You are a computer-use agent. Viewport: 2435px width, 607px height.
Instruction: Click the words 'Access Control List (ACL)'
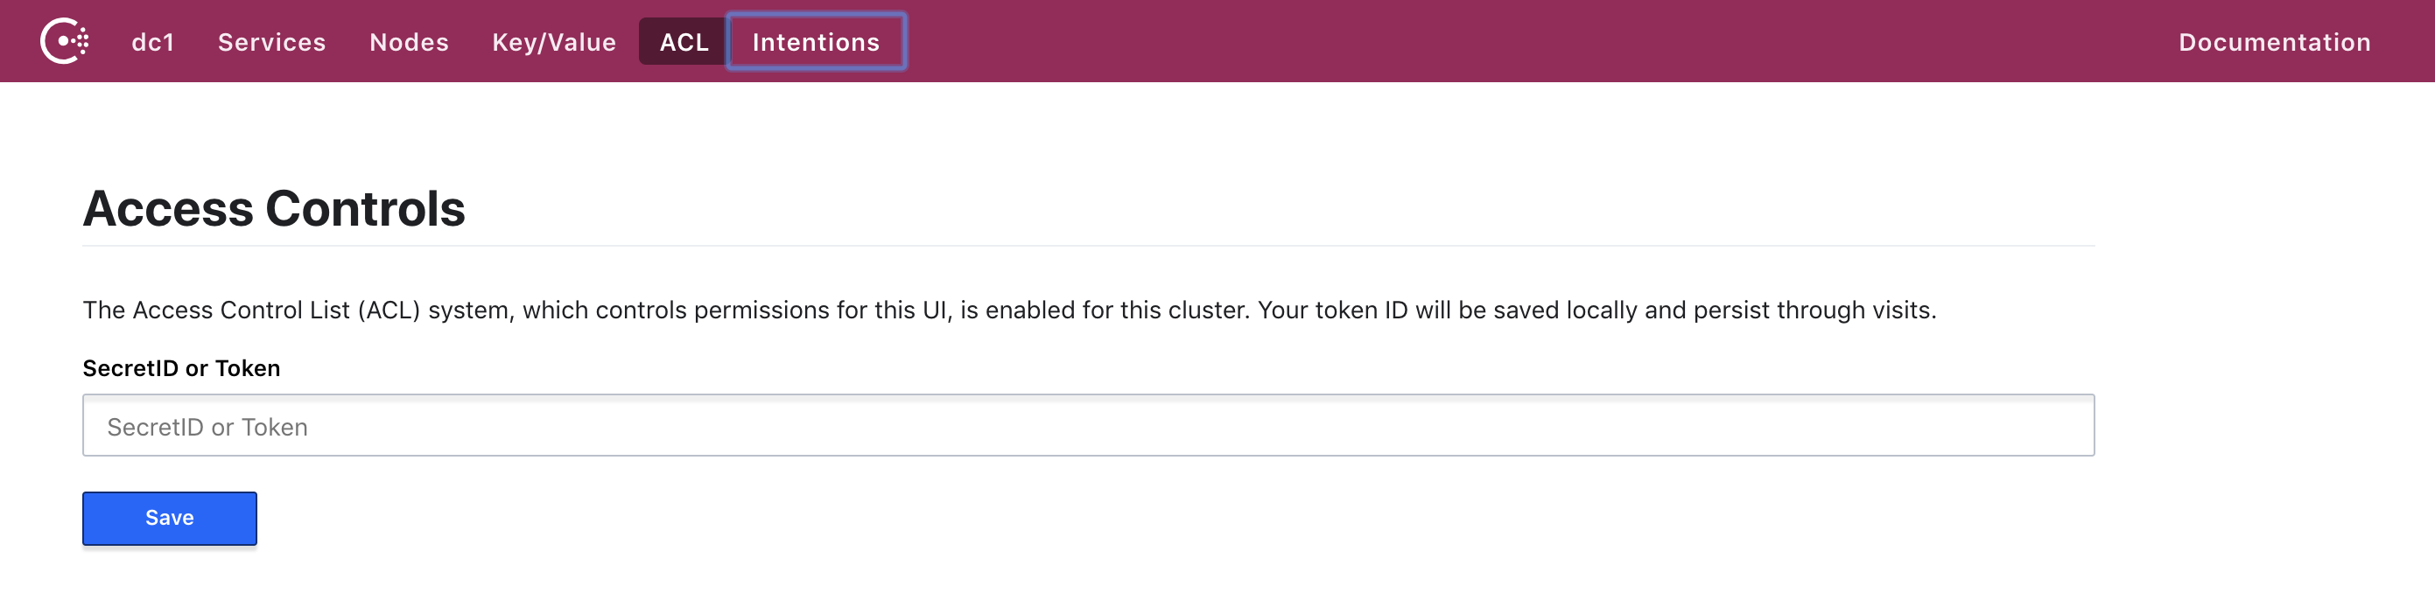pos(276,310)
